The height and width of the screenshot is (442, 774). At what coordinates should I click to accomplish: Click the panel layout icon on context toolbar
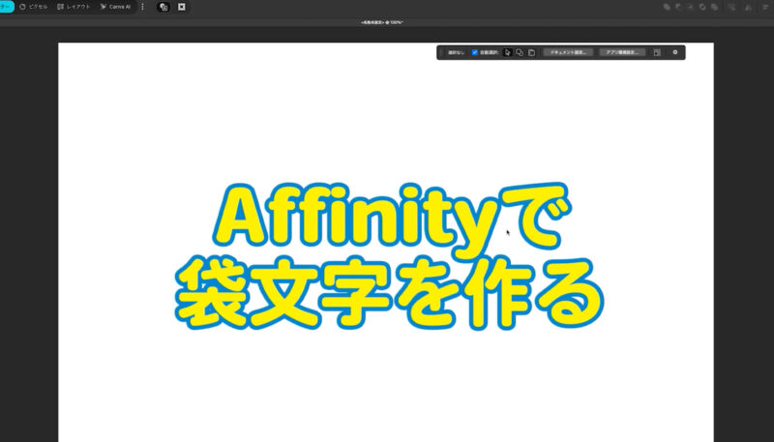(x=657, y=52)
